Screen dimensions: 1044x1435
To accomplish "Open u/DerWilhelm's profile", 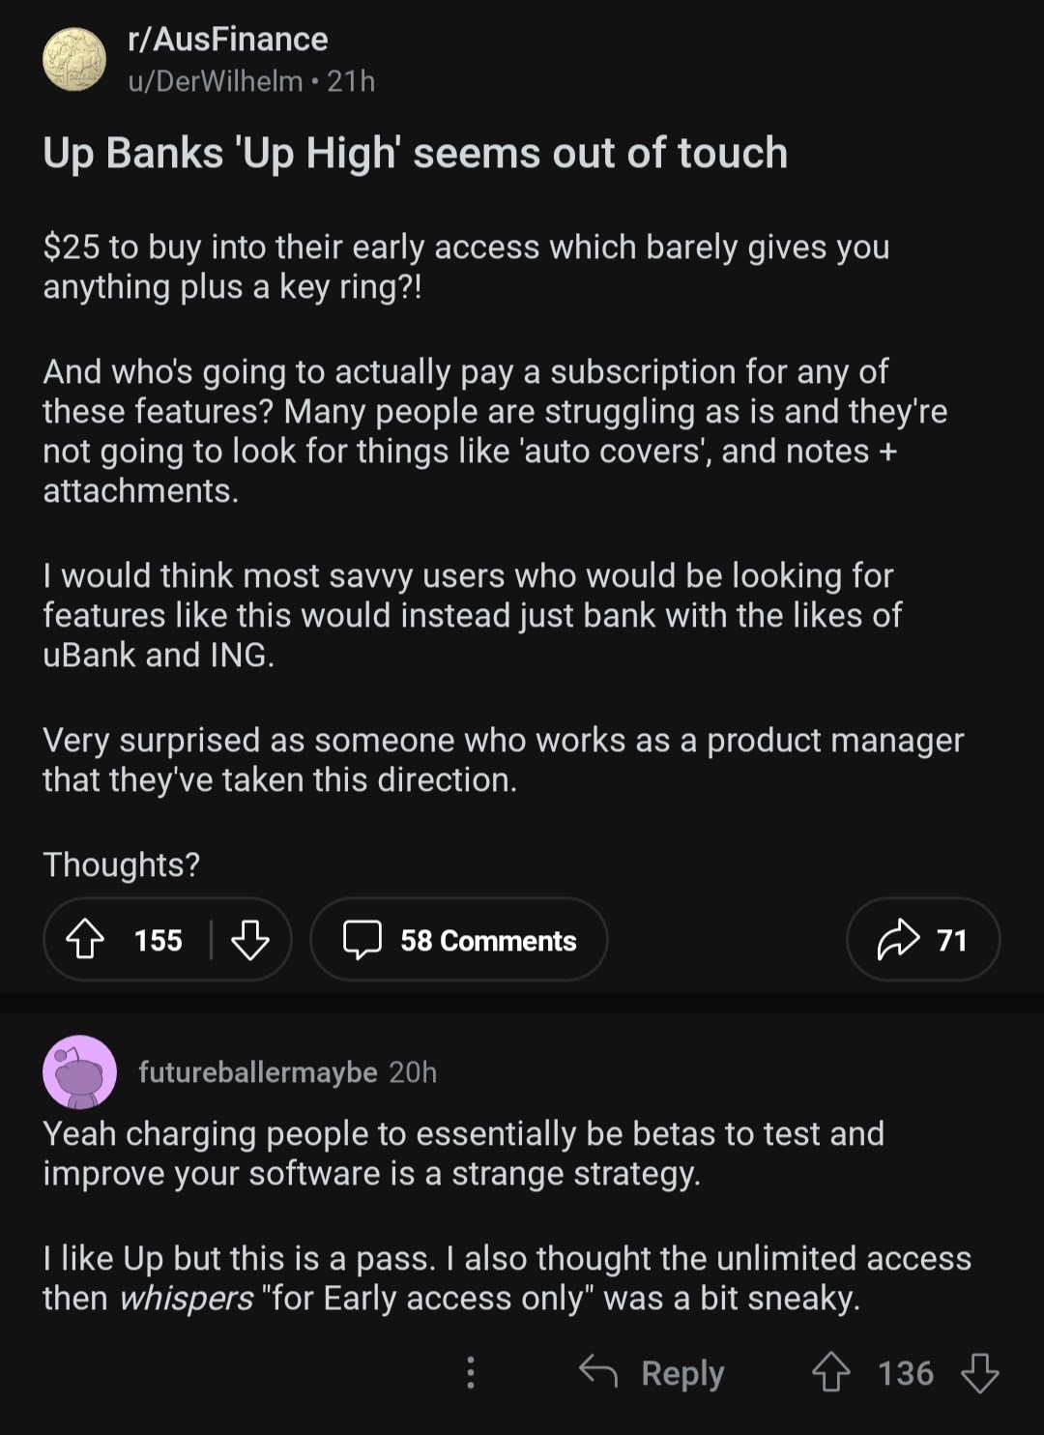I will point(216,81).
